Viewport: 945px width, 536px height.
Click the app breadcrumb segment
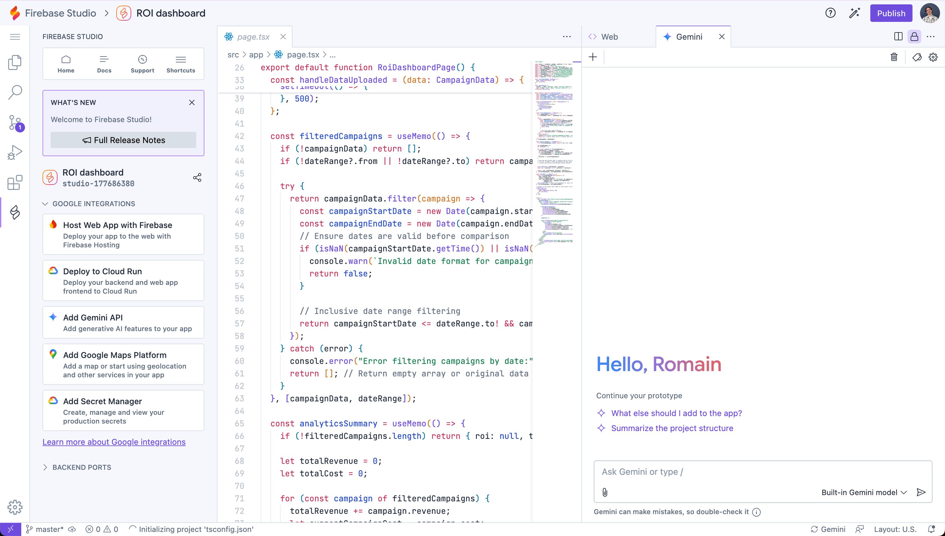[256, 54]
